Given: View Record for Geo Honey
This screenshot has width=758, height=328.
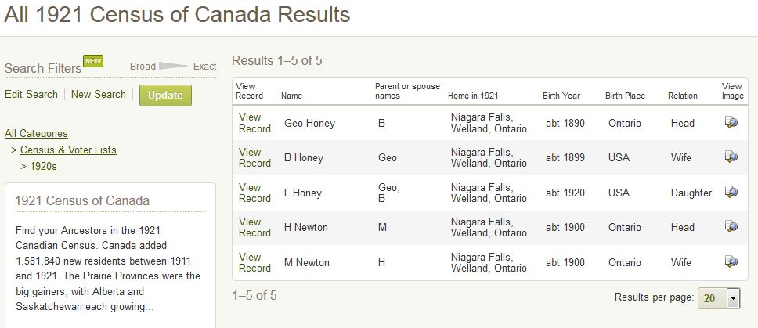Looking at the screenshot, I should (x=254, y=123).
